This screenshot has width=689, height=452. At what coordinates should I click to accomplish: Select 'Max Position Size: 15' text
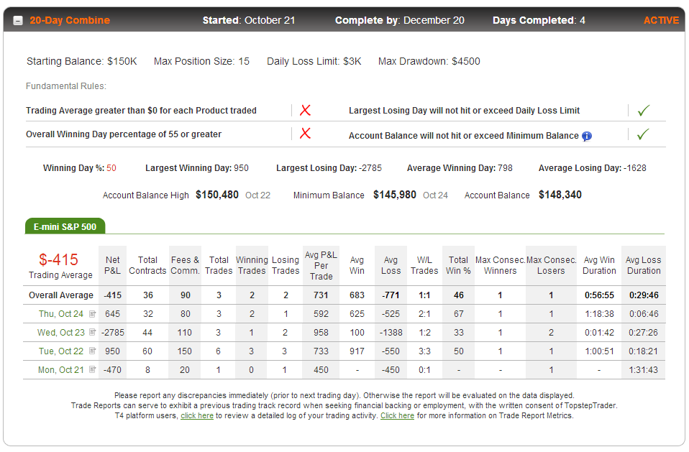point(201,61)
